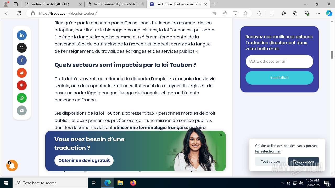Share article on Facebook
This screenshot has width=335, height=188.
(22, 60)
